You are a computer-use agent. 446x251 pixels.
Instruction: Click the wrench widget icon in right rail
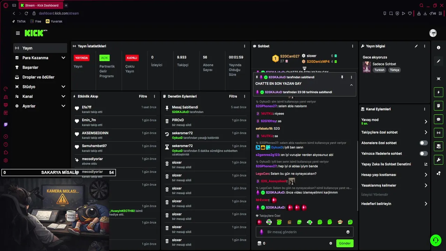coord(438,160)
